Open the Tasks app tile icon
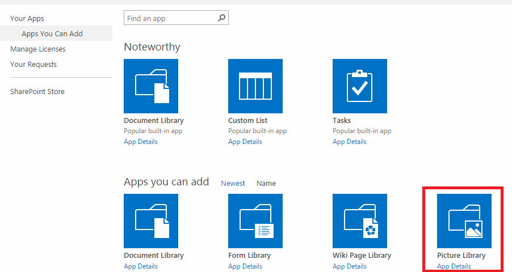 point(360,86)
